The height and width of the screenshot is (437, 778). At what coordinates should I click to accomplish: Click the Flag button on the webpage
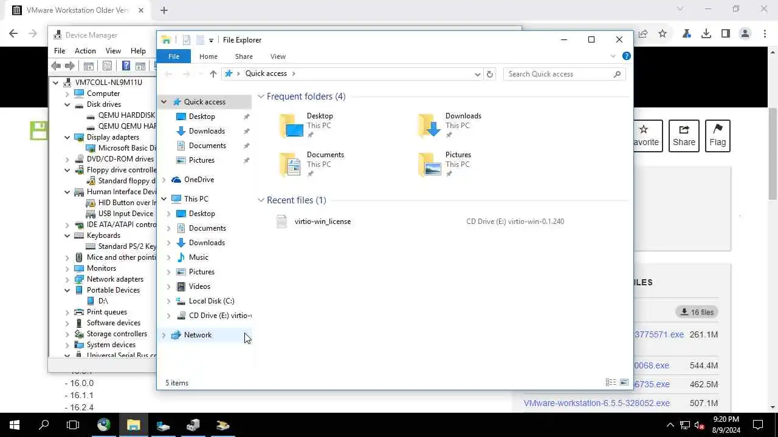coord(717,135)
